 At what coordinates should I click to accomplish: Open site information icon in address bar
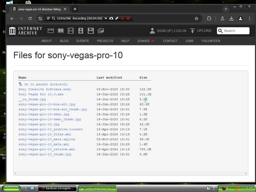coord(40,18)
